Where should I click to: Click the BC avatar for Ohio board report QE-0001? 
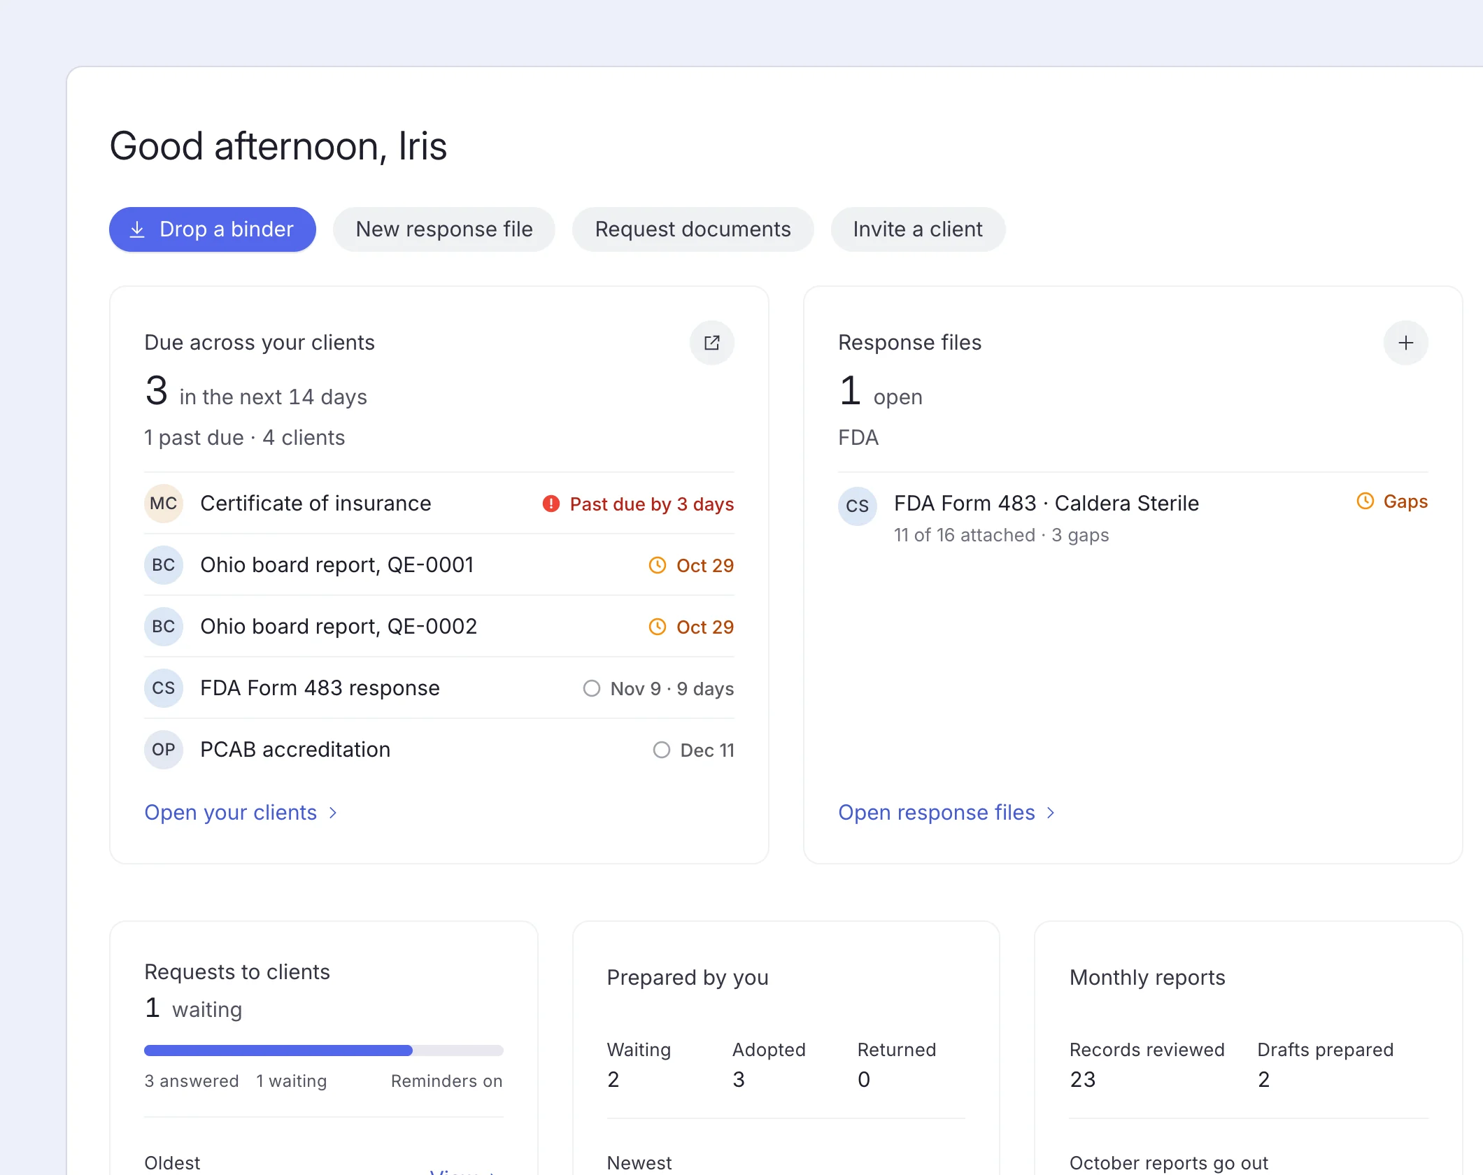point(164,565)
